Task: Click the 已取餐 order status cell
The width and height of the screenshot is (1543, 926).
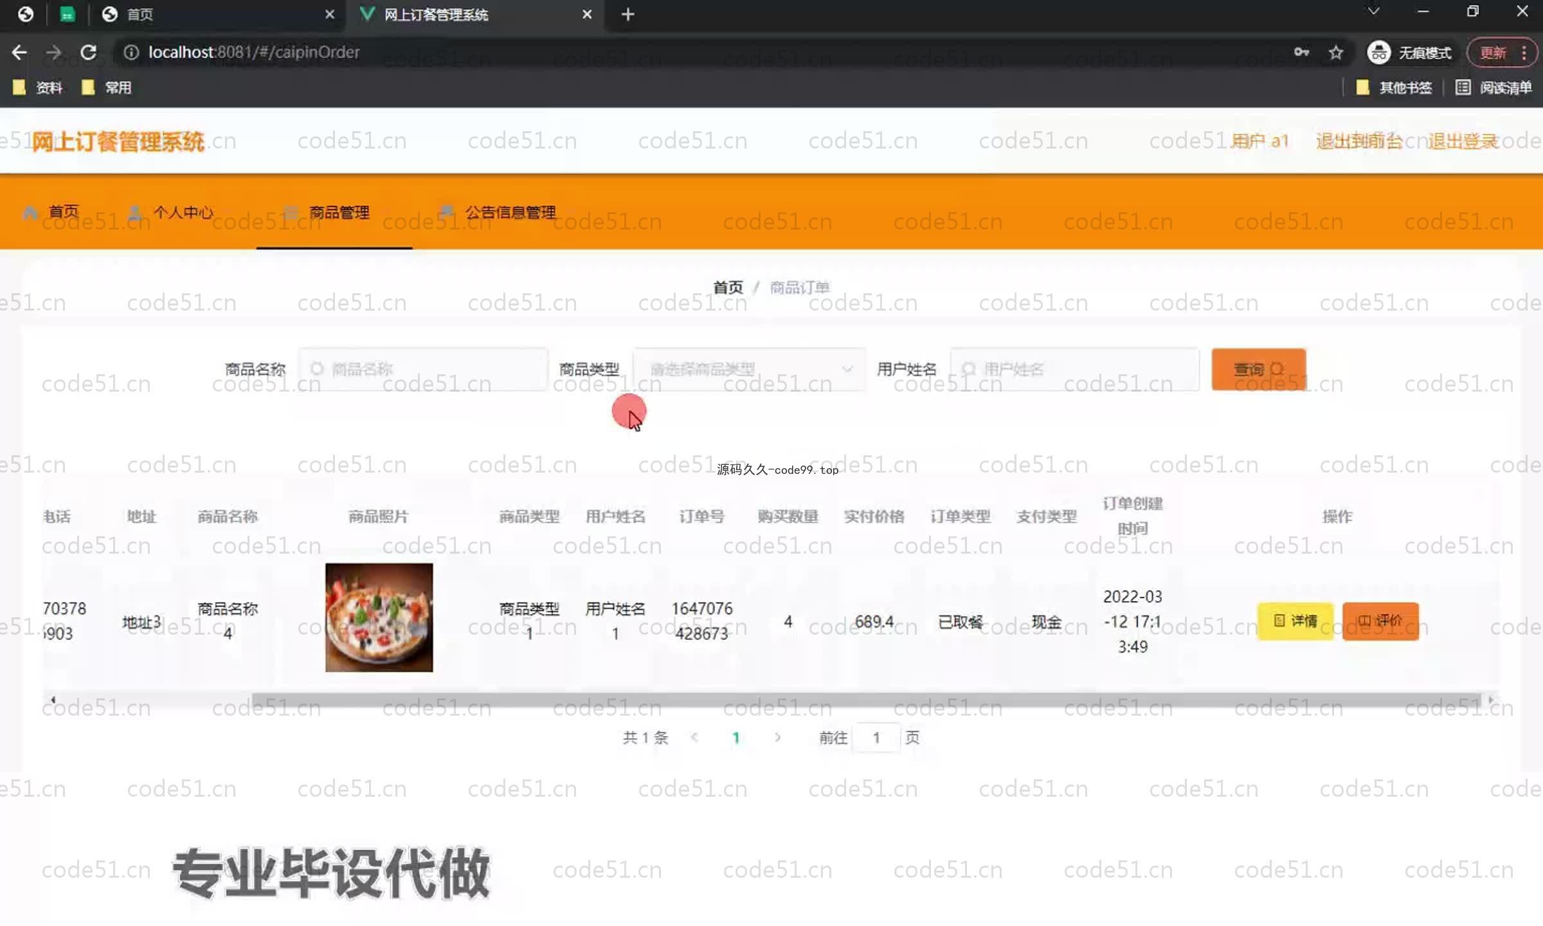Action: point(961,621)
